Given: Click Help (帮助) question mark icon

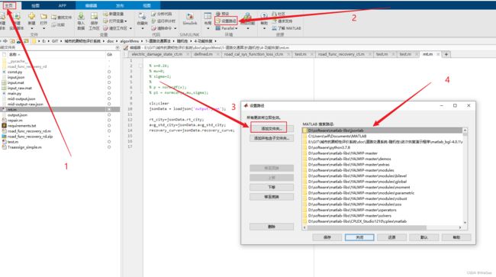Looking at the screenshot, I should point(264,16).
